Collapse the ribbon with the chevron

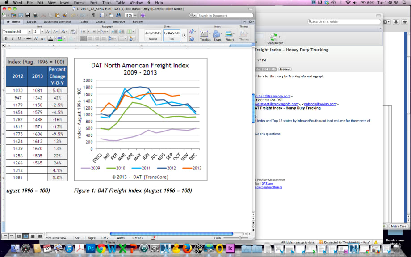click(x=244, y=22)
